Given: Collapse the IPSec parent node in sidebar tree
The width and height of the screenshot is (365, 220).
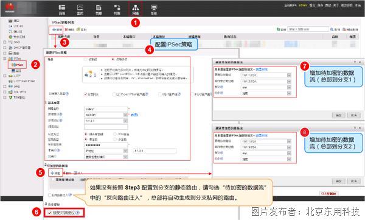Looking at the screenshot, I should [x=5, y=59].
